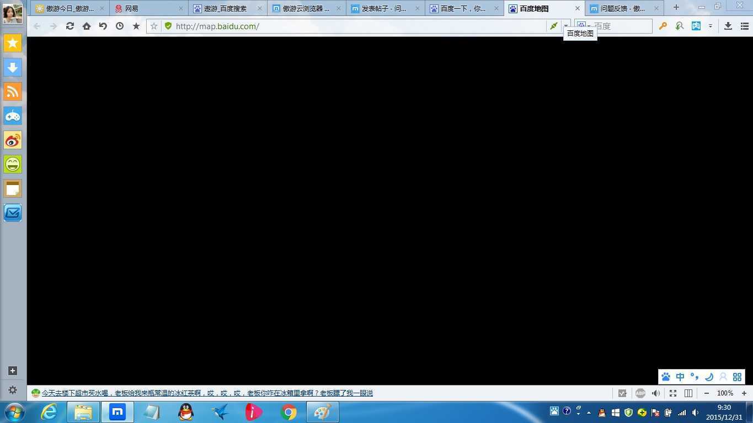Show hidden system tray icons arrow

click(x=589, y=413)
